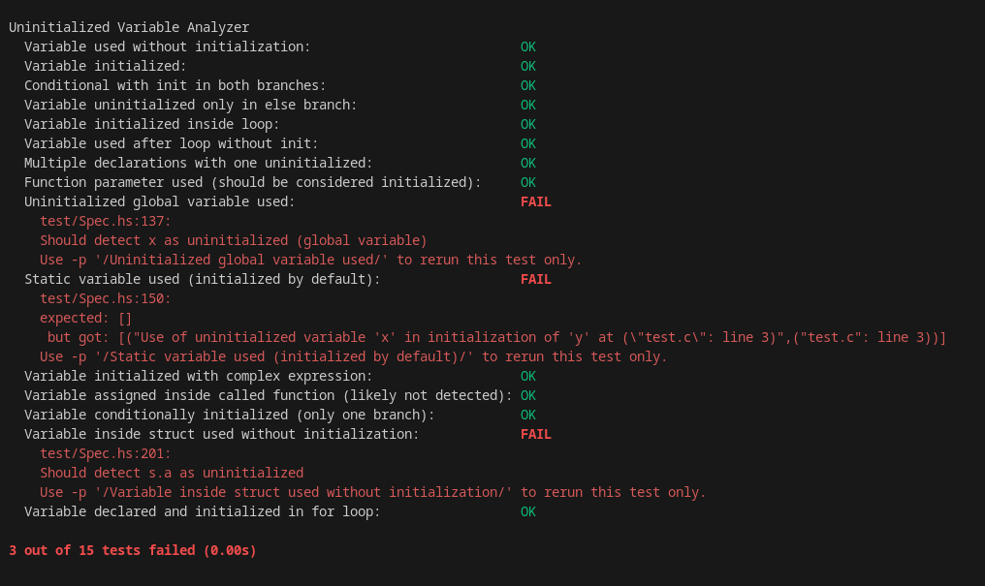Click OK status of 'Variable initialized' test
This screenshot has height=586, width=985.
(528, 67)
